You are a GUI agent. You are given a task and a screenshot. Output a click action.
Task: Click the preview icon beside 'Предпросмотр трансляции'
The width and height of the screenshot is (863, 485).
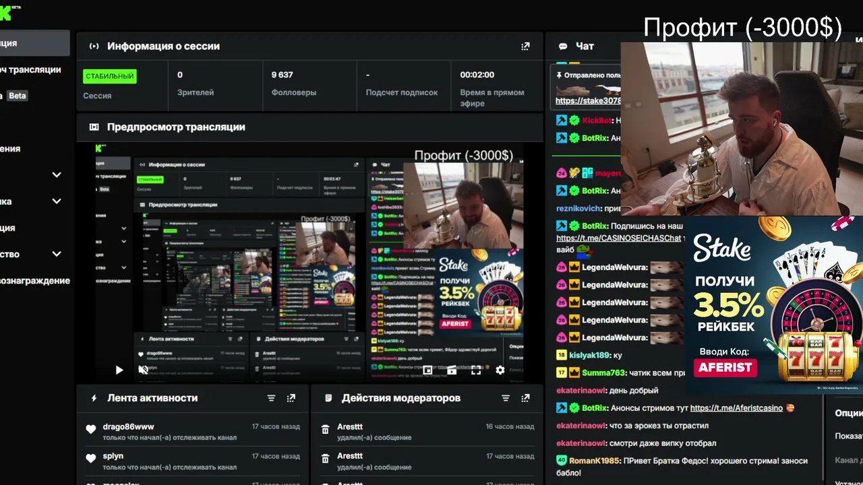click(x=94, y=127)
